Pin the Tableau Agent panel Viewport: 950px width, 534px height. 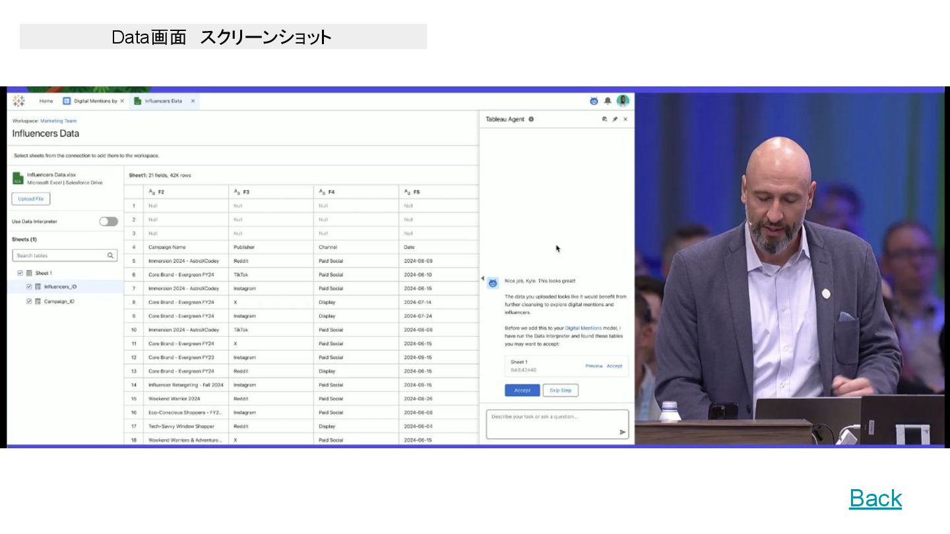pyautogui.click(x=615, y=119)
